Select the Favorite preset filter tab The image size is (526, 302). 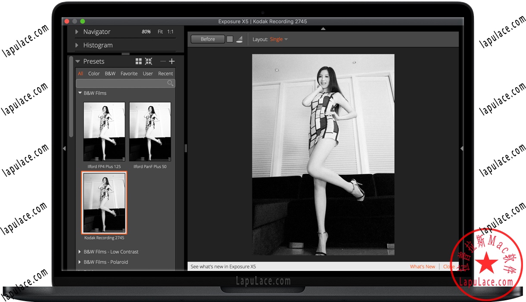click(x=129, y=74)
